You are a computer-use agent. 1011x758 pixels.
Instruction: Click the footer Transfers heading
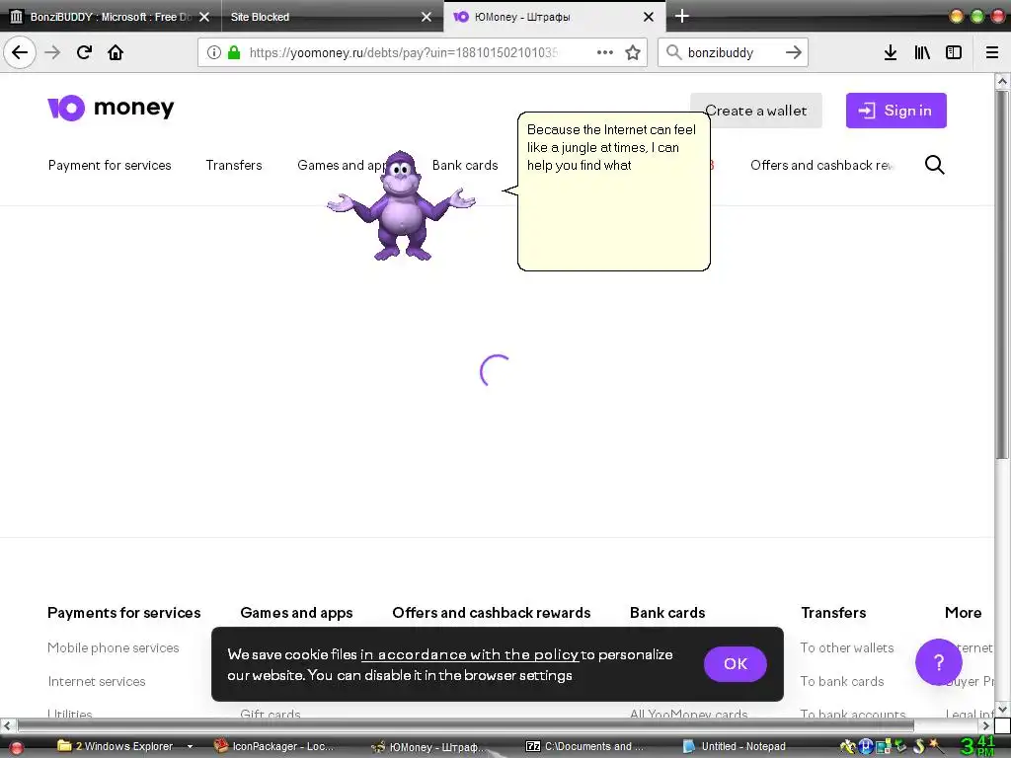pyautogui.click(x=833, y=612)
